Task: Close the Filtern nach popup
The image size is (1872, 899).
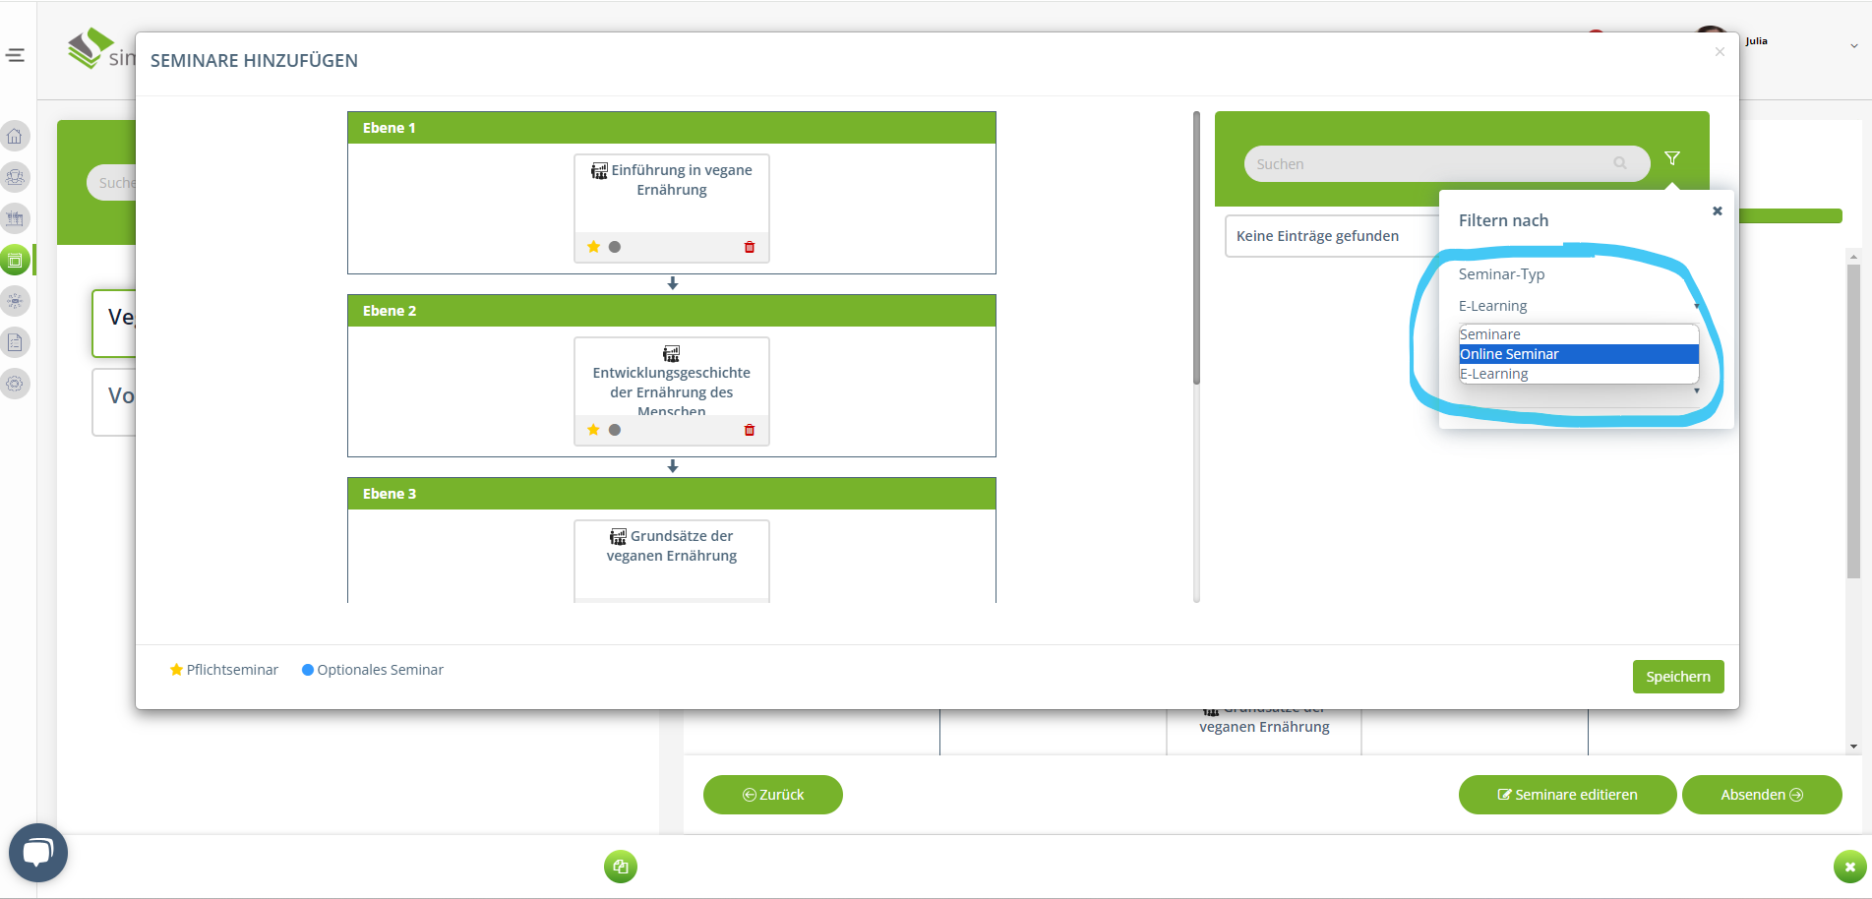Action: 1717,210
